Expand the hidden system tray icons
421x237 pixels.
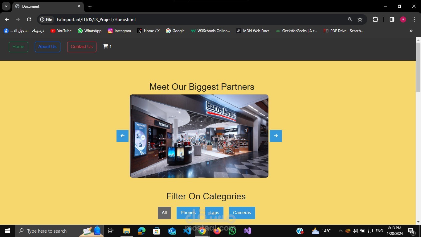coord(340,231)
